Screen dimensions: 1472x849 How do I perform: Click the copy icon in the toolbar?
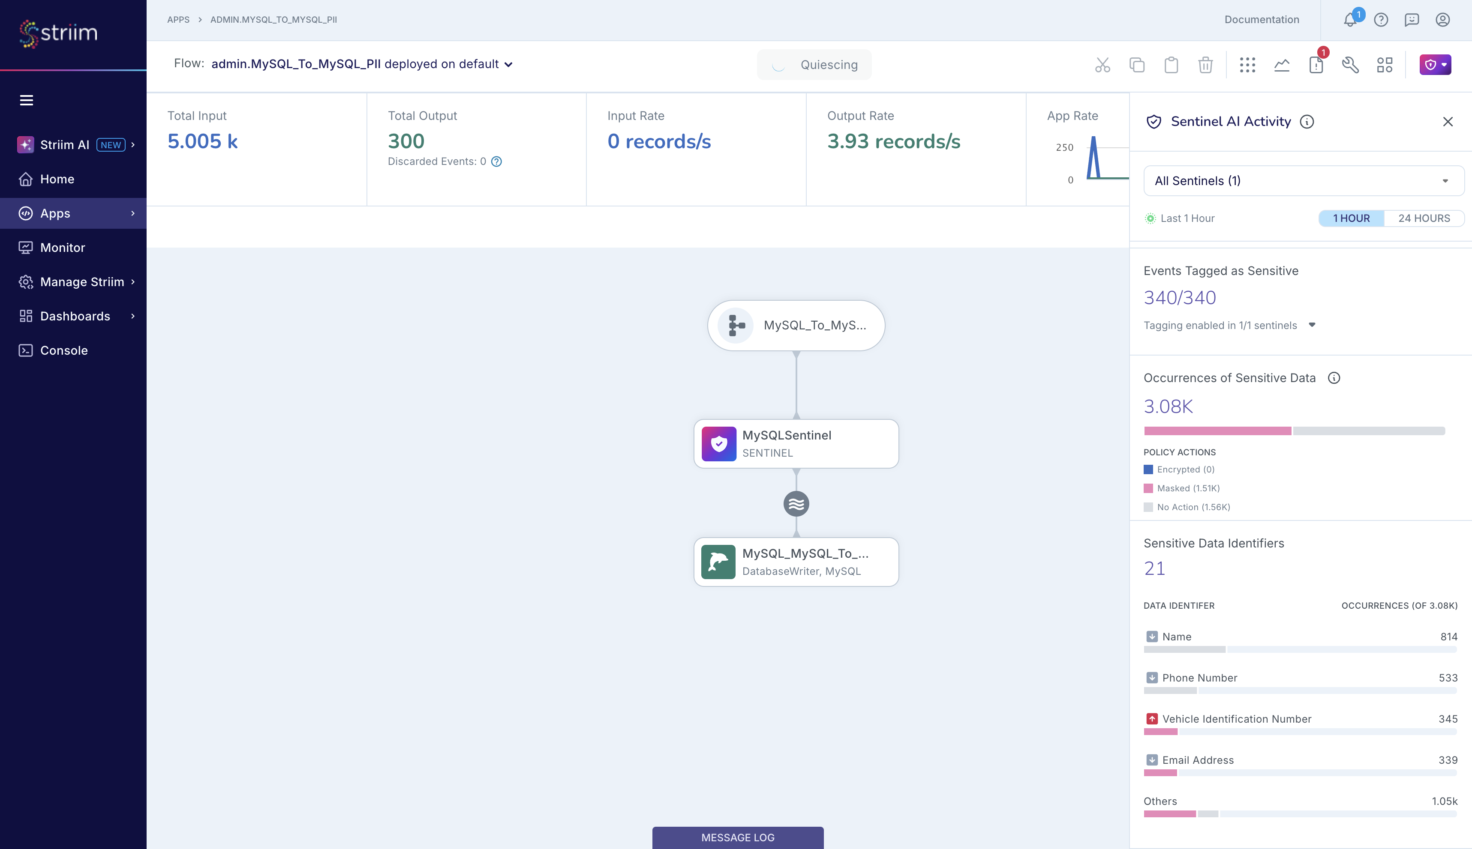[x=1136, y=65]
